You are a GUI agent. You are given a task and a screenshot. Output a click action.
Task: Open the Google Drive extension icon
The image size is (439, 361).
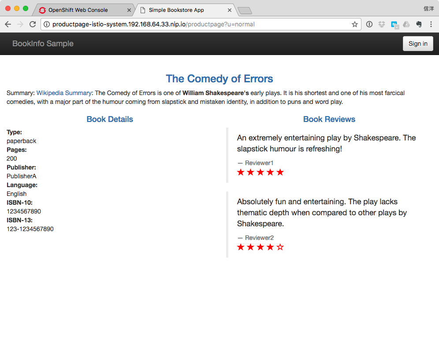(406, 24)
